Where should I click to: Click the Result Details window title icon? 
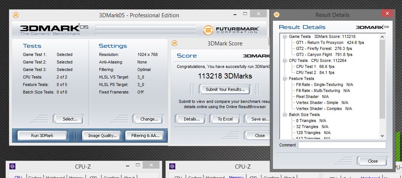click(276, 15)
